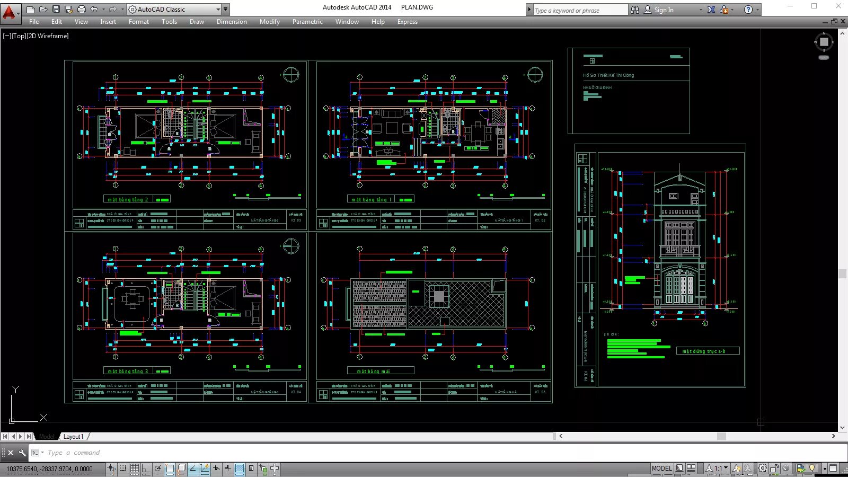848x477 pixels.
Task: Click the Undo arrow icon
Action: click(94, 9)
